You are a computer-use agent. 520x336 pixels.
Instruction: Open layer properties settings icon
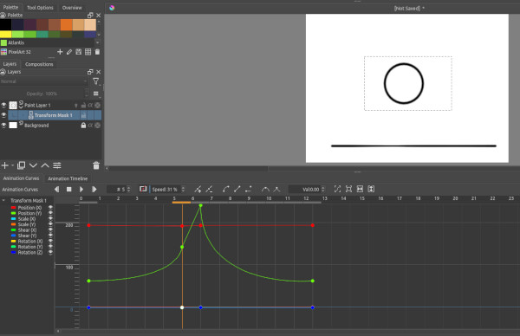click(x=57, y=165)
